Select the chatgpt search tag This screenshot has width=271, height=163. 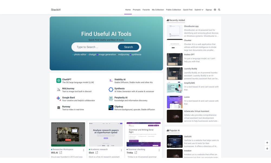tap(92, 54)
